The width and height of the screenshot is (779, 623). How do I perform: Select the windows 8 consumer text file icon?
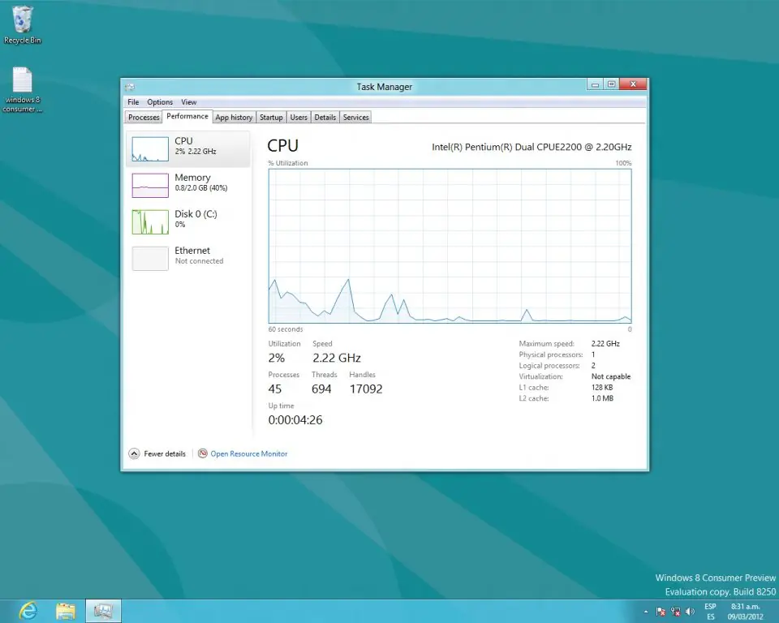click(22, 90)
